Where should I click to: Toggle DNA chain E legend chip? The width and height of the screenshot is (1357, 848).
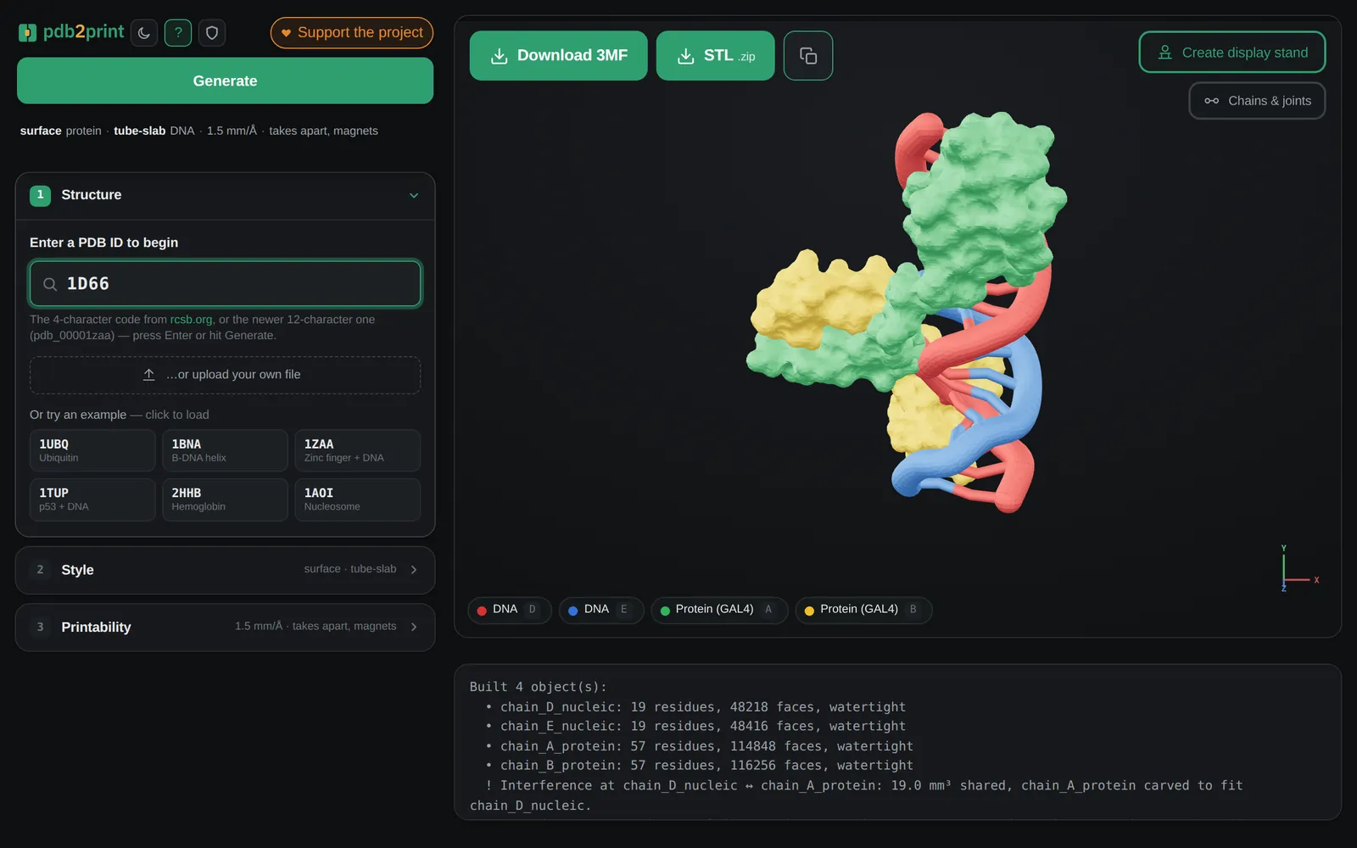tap(600, 610)
